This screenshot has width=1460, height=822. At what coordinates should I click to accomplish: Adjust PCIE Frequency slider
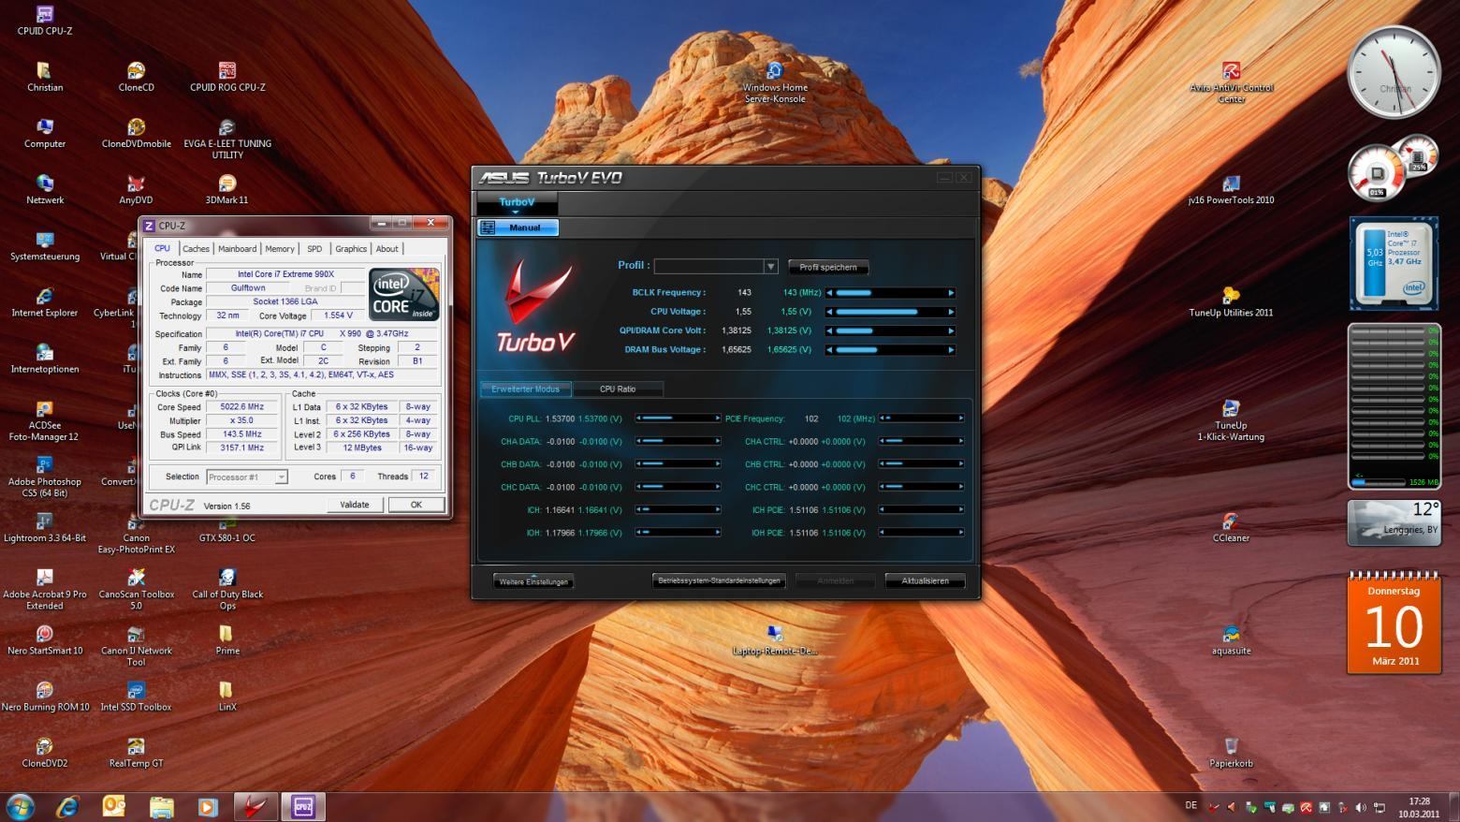pyautogui.click(x=922, y=418)
